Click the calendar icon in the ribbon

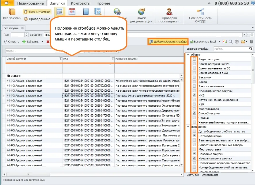[72, 11]
